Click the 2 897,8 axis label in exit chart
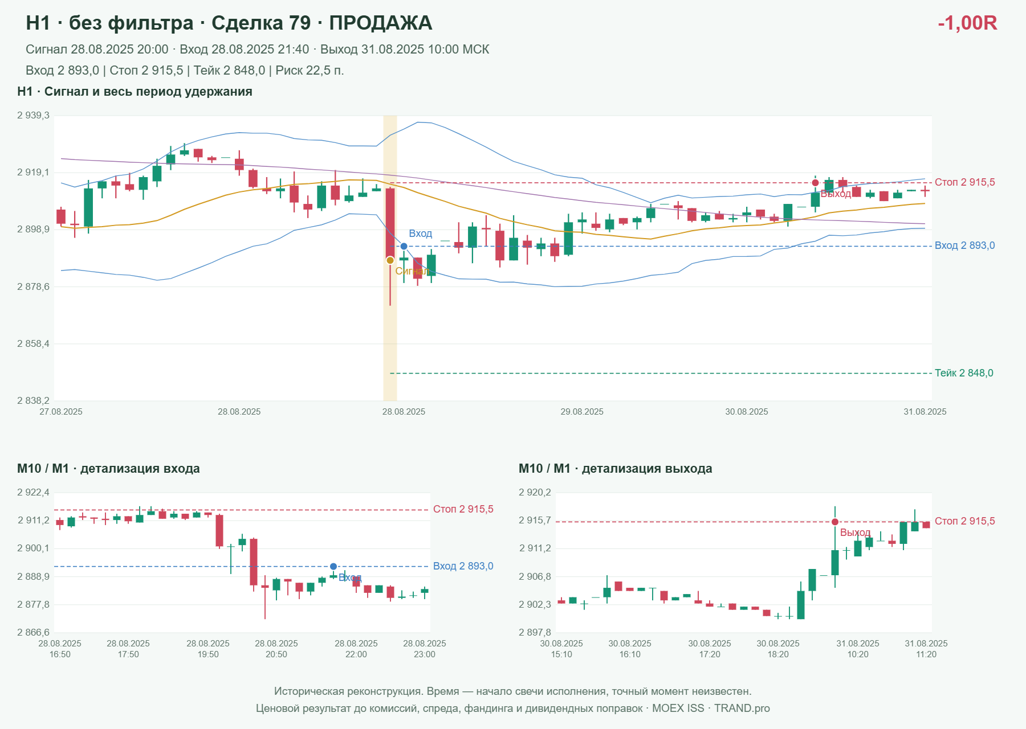Image resolution: width=1026 pixels, height=729 pixels. pos(535,633)
